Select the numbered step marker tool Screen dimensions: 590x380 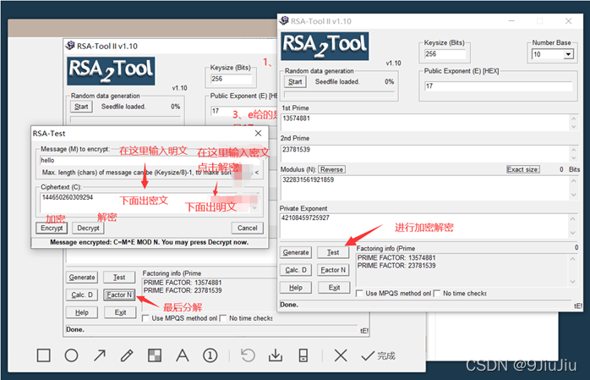tap(210, 355)
